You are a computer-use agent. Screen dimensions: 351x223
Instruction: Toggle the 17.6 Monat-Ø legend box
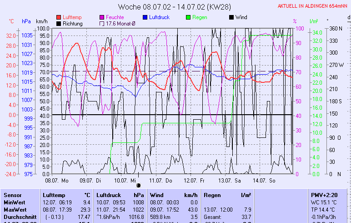click(x=102, y=24)
